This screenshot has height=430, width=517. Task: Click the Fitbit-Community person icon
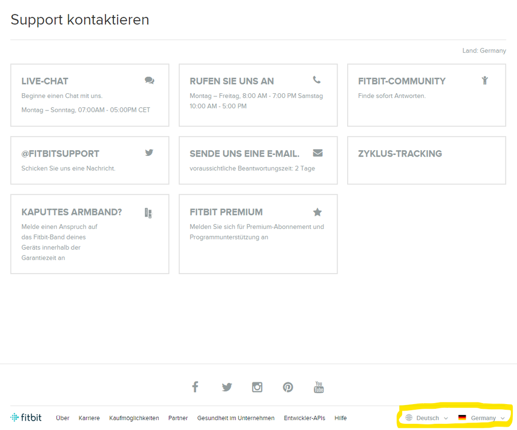(485, 80)
